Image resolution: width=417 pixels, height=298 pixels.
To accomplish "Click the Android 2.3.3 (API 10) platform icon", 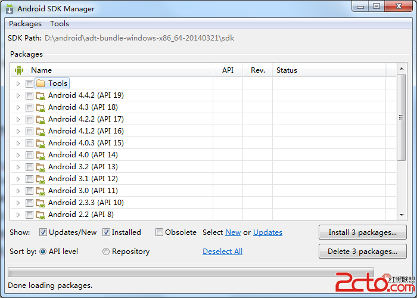I will click(41, 203).
